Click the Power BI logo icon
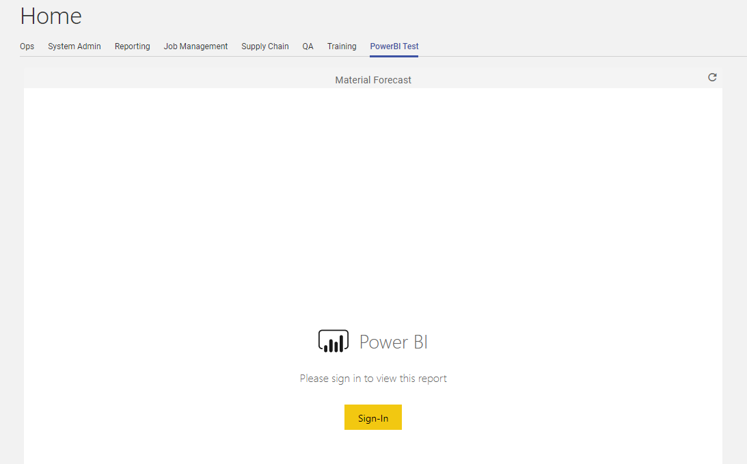The image size is (747, 464). (333, 341)
